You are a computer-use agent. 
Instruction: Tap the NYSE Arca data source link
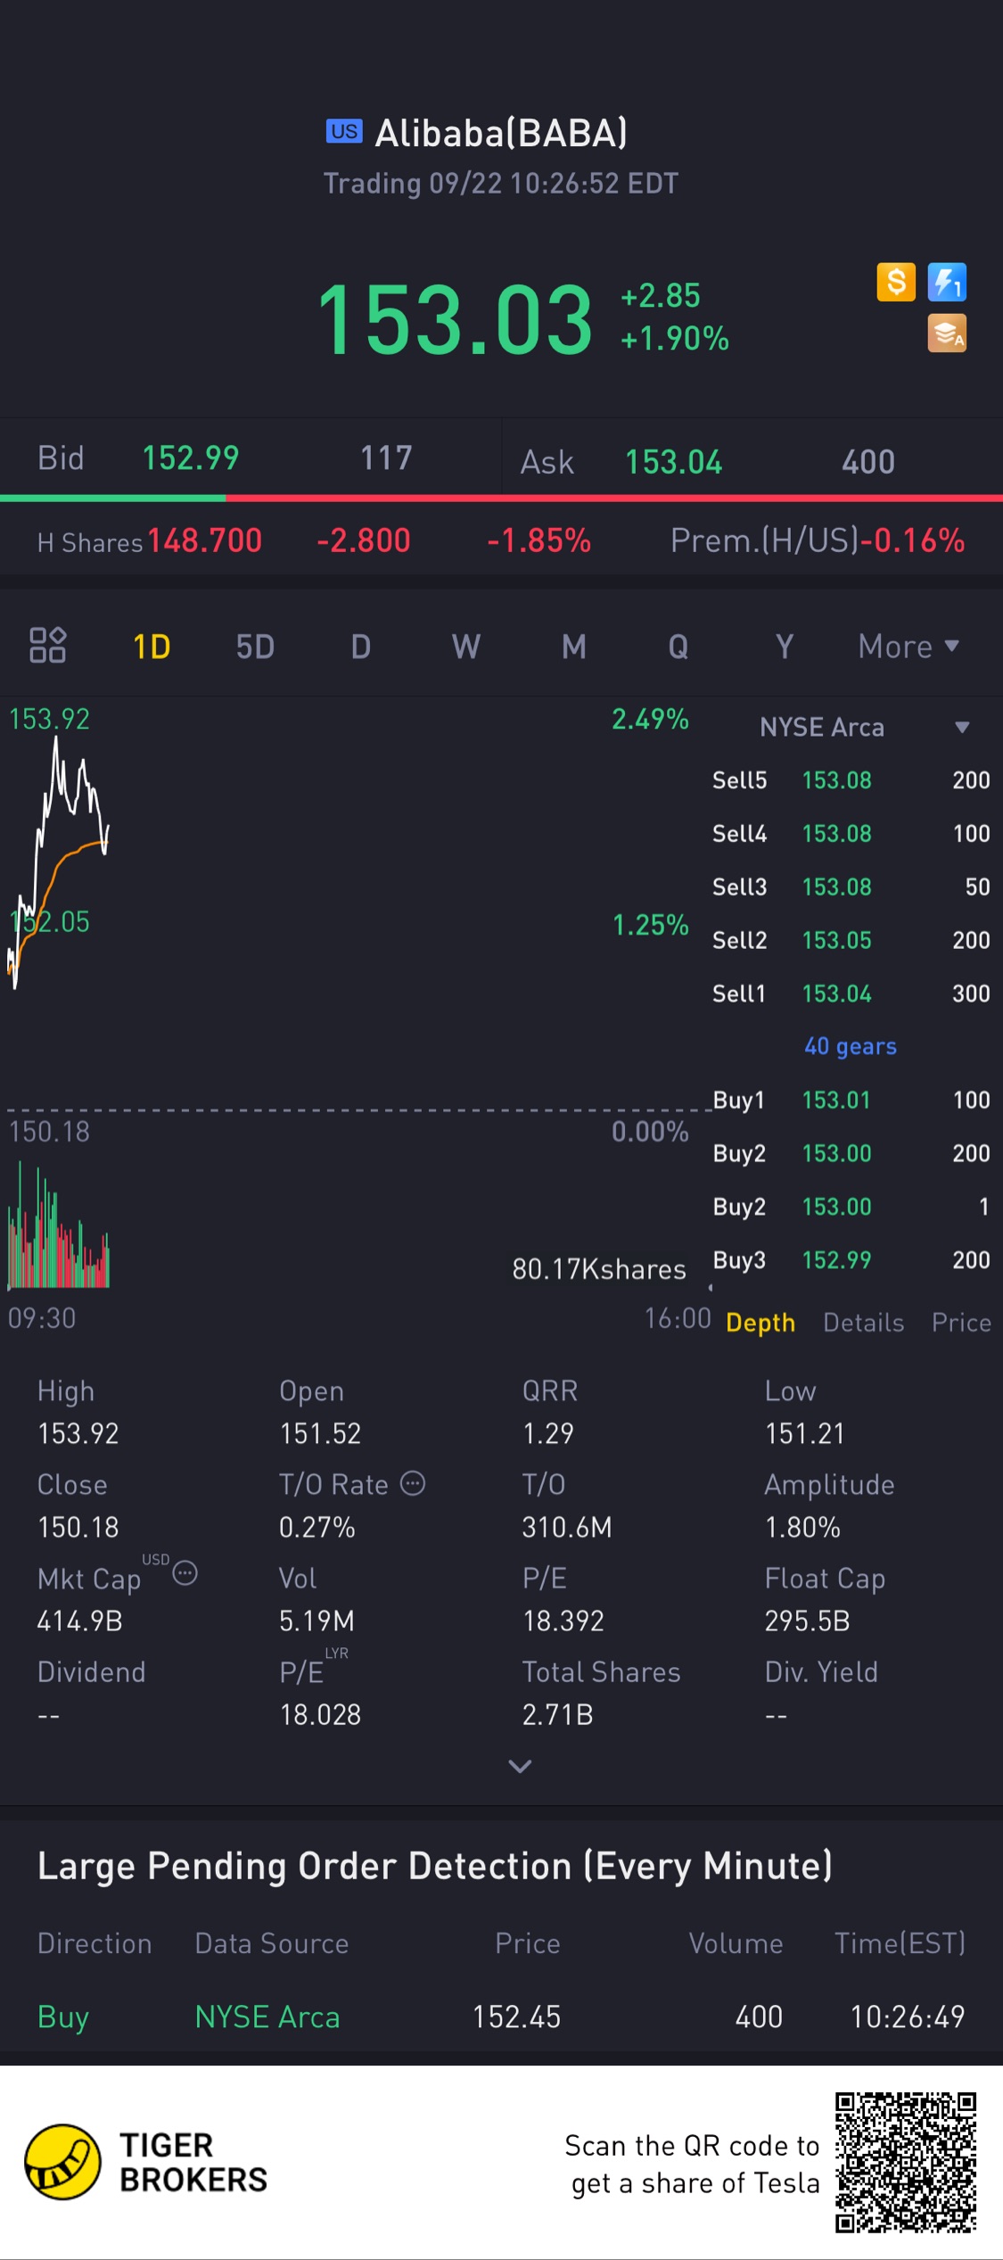click(267, 2017)
